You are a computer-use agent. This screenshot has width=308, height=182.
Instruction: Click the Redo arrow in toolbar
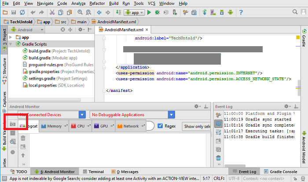coord(41,13)
